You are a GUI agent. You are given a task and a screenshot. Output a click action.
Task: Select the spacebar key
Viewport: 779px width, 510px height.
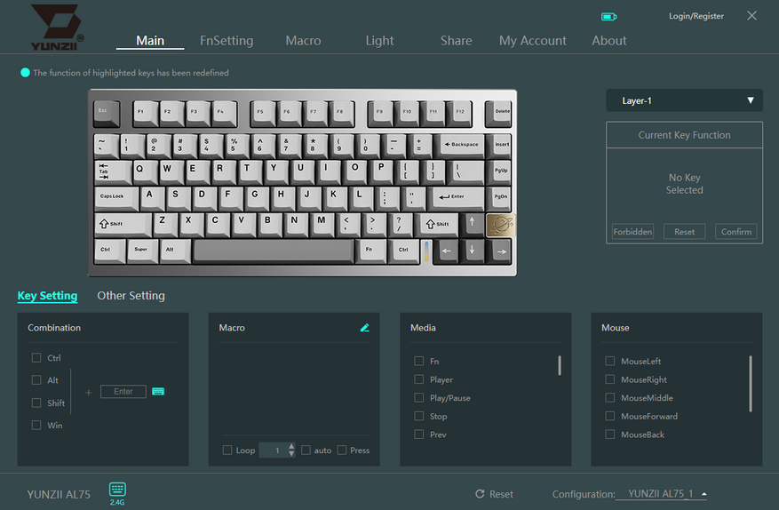pyautogui.click(x=274, y=251)
